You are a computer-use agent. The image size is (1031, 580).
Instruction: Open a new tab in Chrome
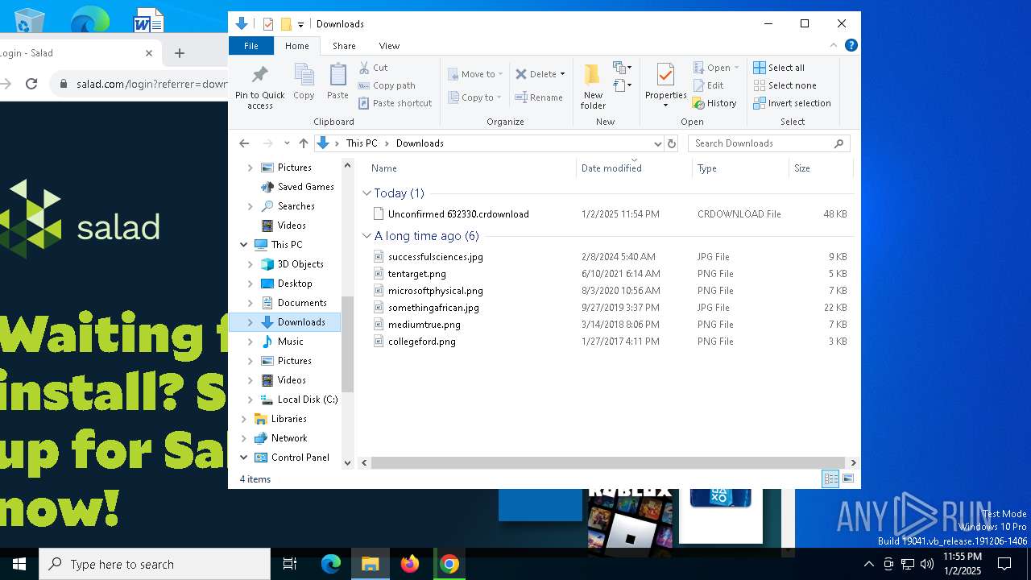(x=180, y=53)
